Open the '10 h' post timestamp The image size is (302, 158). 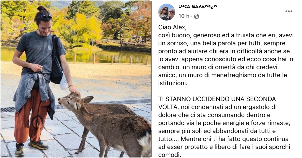[184, 16]
